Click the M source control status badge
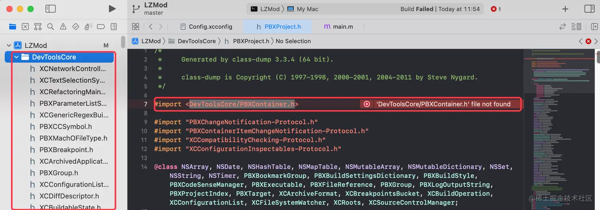This screenshot has width=600, height=210. pyautogui.click(x=106, y=45)
